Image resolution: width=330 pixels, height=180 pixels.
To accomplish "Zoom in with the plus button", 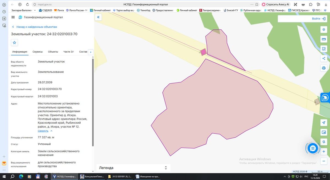I will click(x=324, y=151).
